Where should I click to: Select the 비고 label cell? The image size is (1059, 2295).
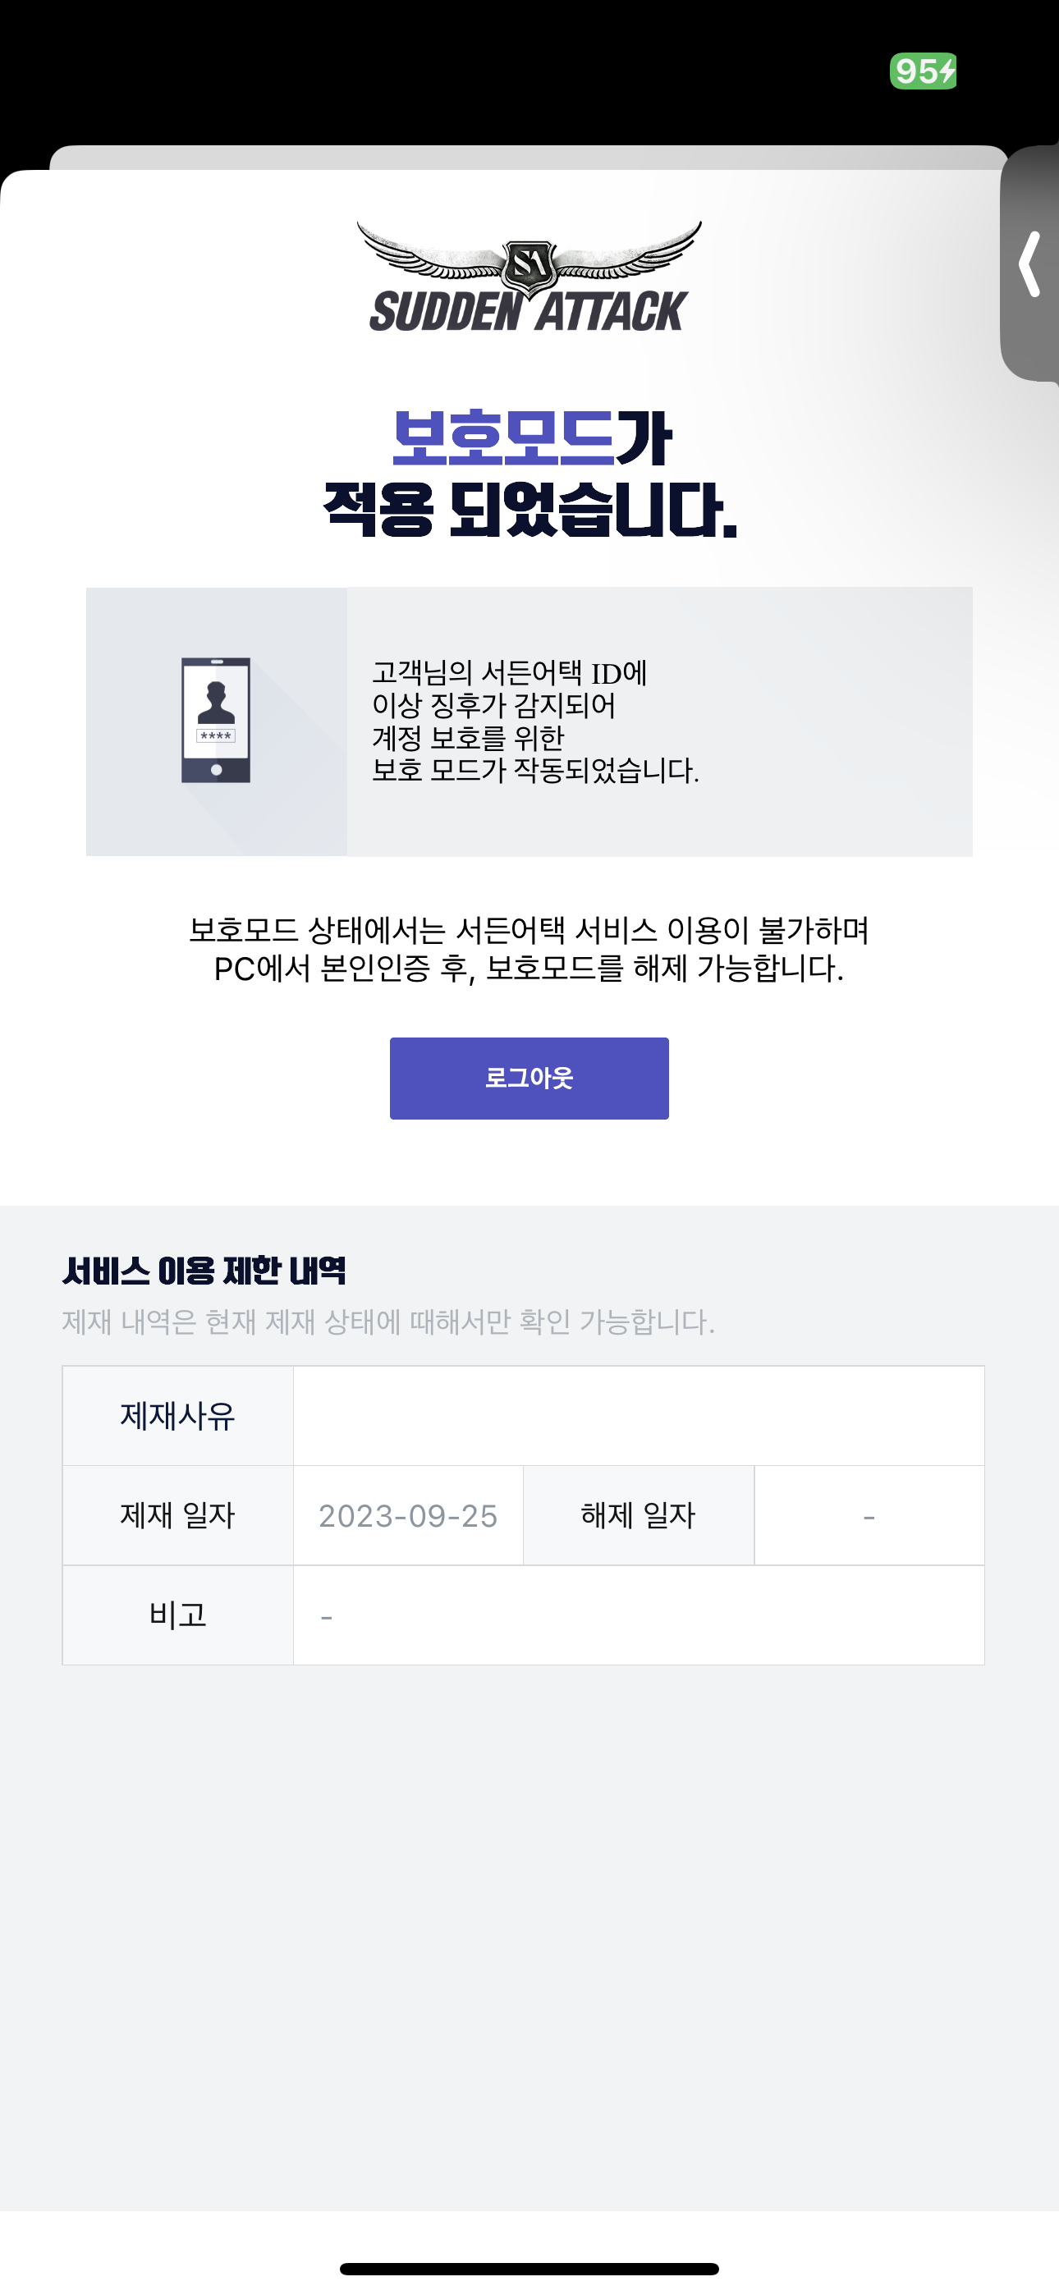(x=177, y=1615)
